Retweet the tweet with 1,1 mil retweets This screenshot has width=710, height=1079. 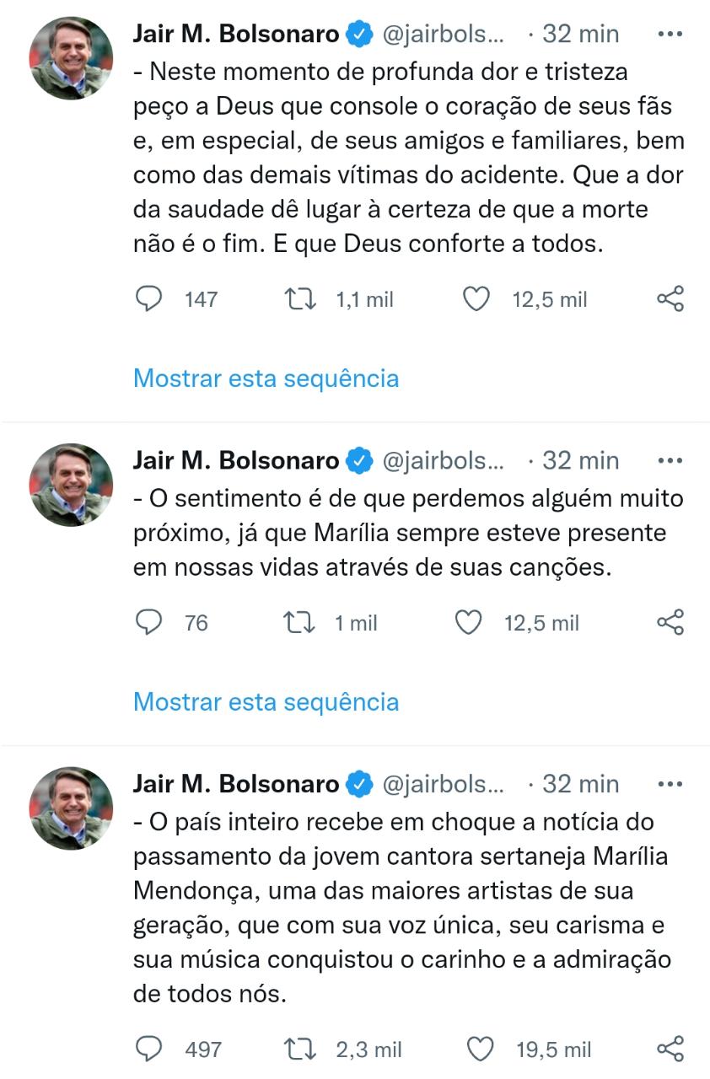coord(300,299)
